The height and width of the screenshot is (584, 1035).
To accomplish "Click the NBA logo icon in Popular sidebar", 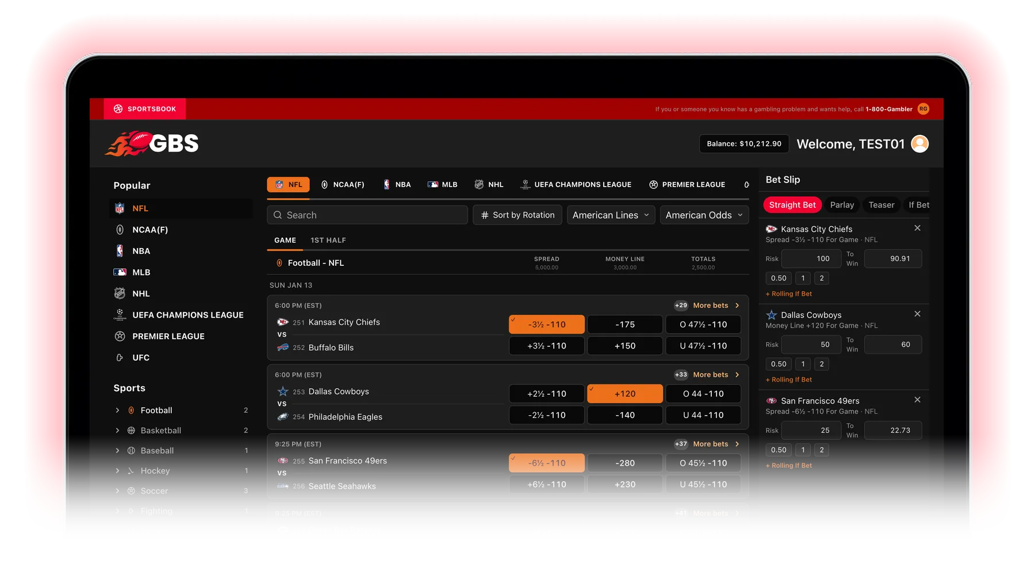I will coord(120,251).
